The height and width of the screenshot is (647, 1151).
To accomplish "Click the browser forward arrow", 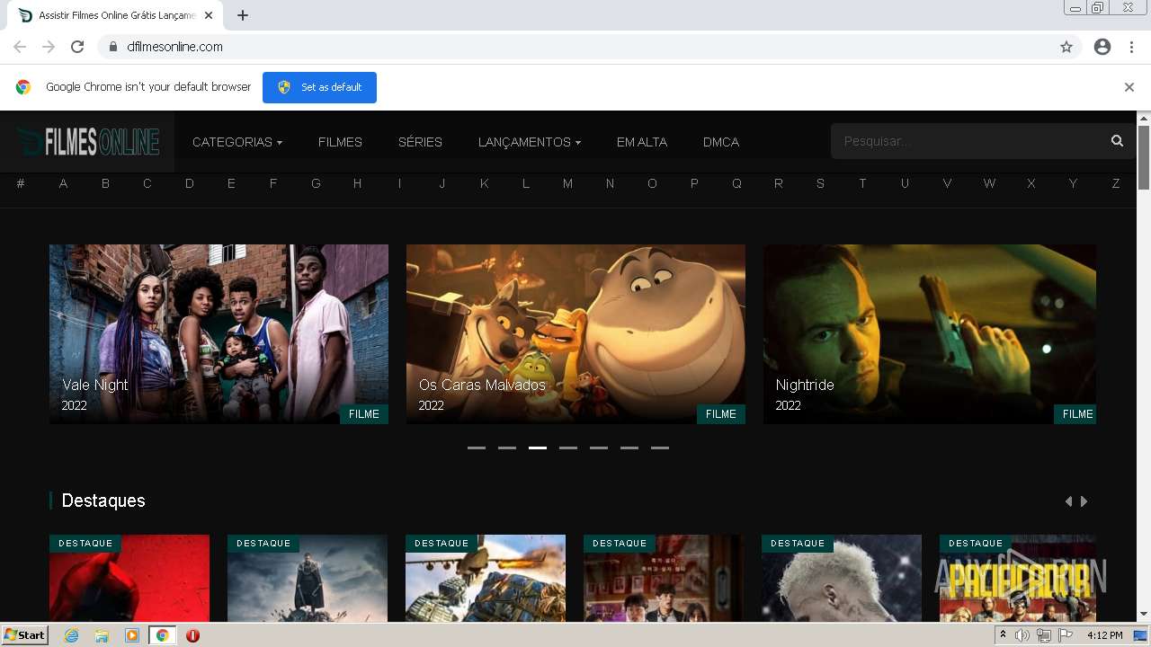I will click(49, 47).
